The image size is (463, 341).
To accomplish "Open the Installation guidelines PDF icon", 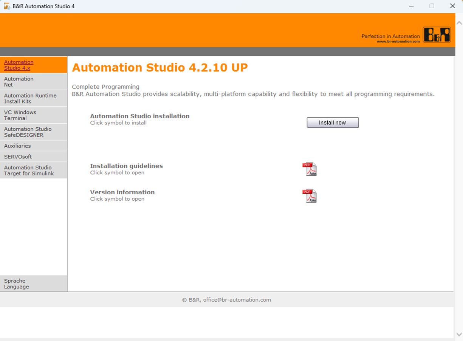I will tap(310, 169).
